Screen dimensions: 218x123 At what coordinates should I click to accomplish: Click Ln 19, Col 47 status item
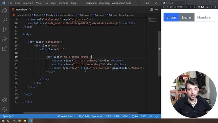click(82, 116)
